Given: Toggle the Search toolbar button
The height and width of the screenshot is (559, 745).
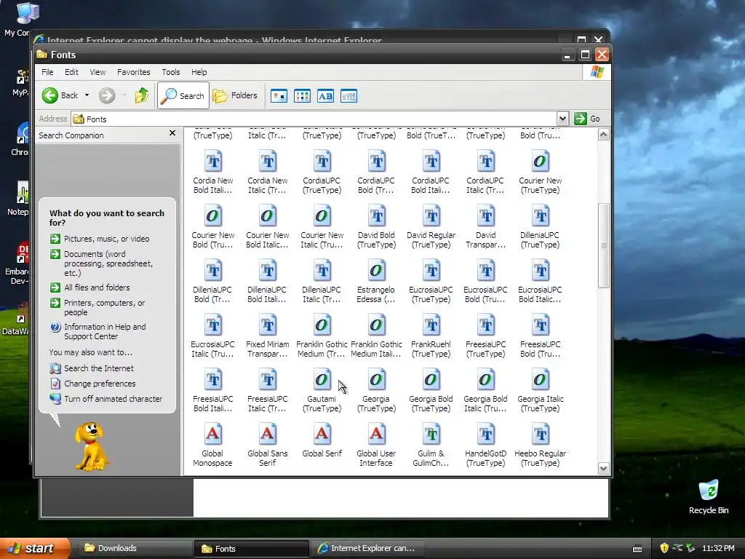Looking at the screenshot, I should (x=183, y=95).
